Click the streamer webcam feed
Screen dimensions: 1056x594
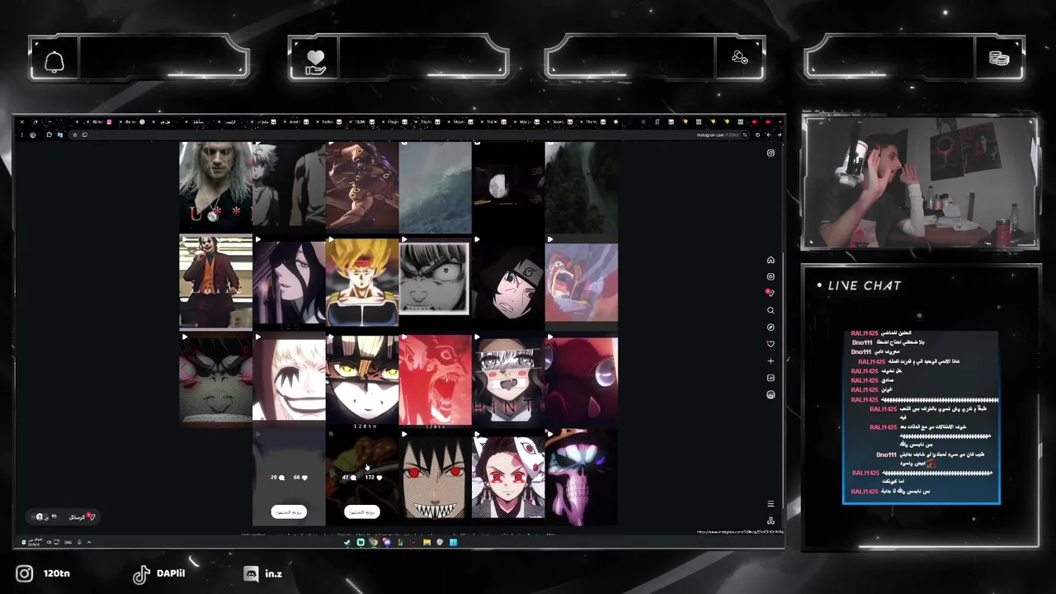tap(920, 182)
